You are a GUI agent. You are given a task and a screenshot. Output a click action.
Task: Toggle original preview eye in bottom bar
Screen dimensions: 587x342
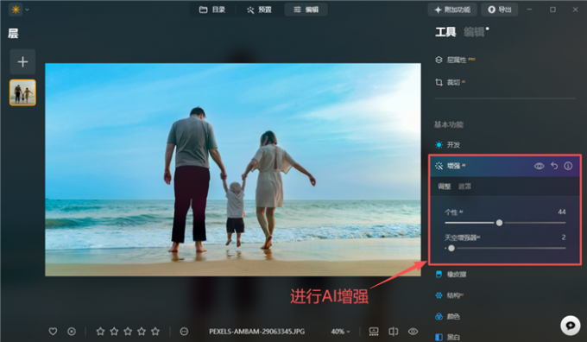(x=413, y=332)
